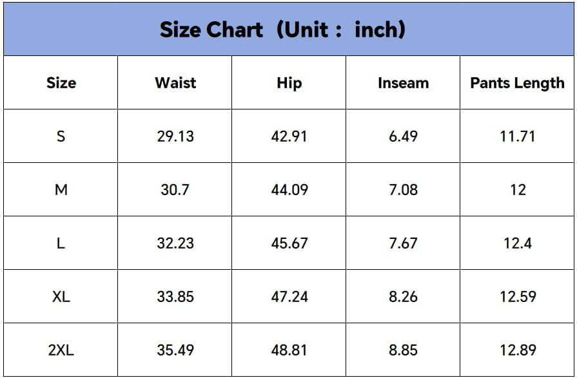Viewport: 577px width, 378px height.
Task: Click the XL size row label
Action: tap(61, 296)
